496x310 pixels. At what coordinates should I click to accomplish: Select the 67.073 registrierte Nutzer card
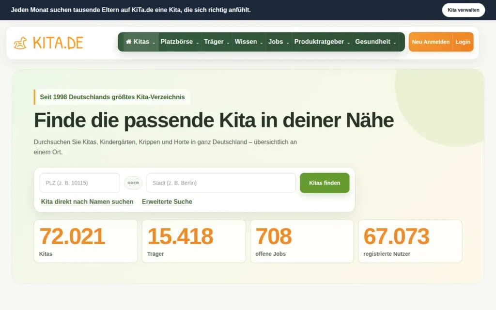coord(410,241)
